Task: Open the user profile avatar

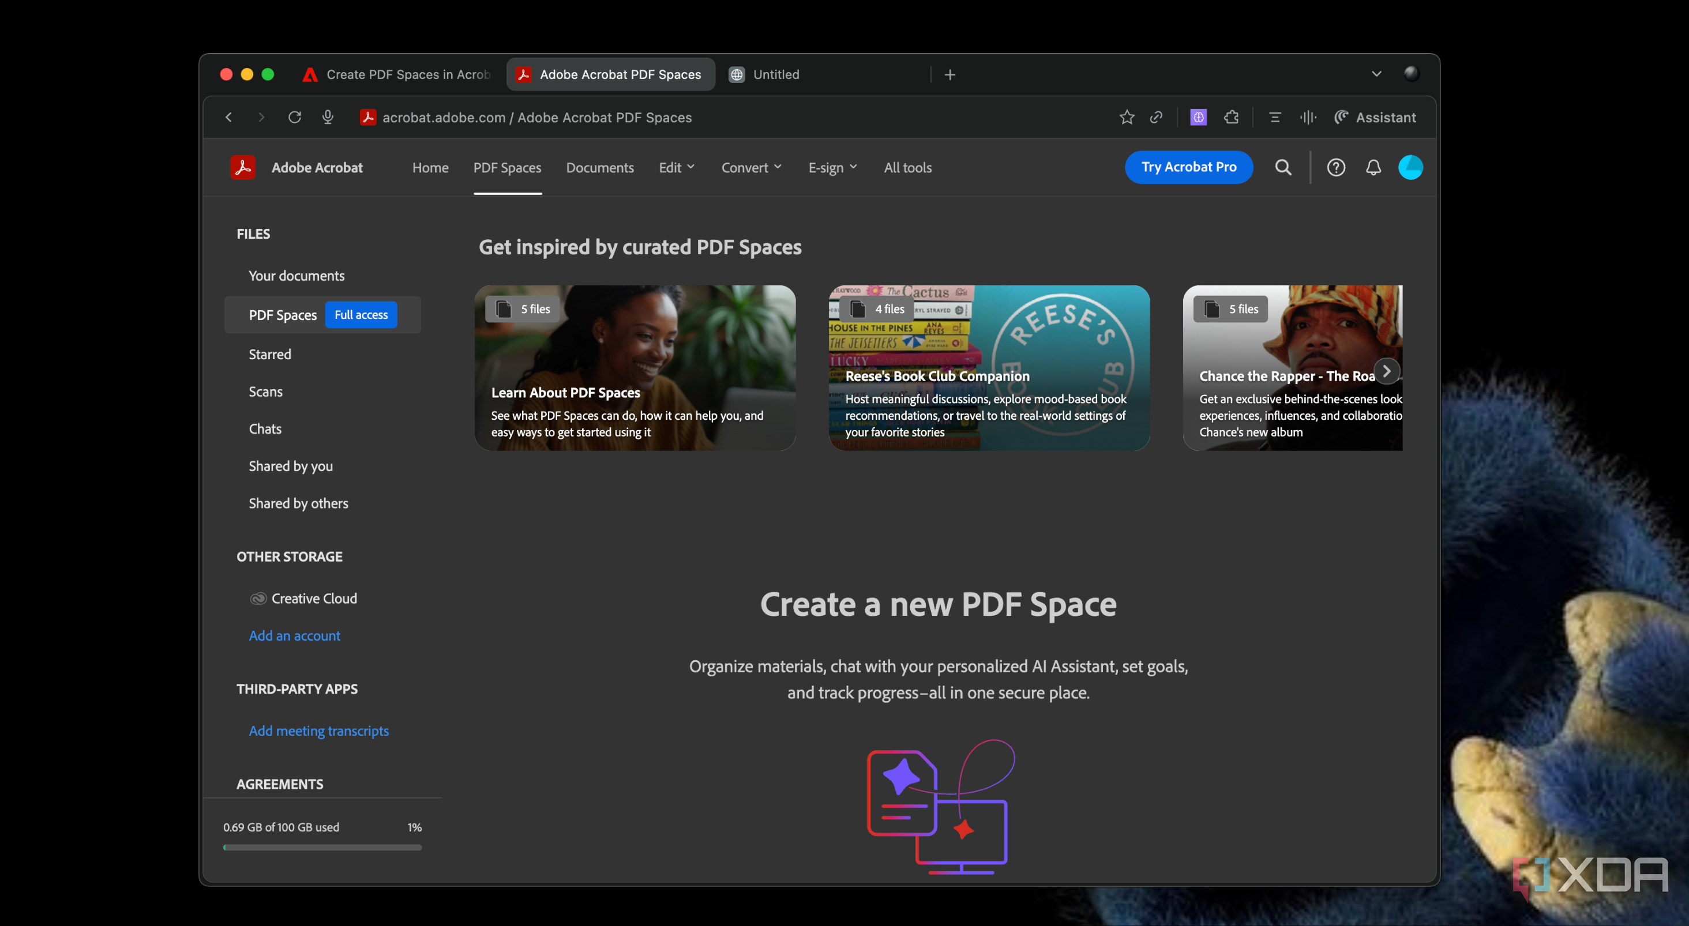Action: tap(1410, 167)
